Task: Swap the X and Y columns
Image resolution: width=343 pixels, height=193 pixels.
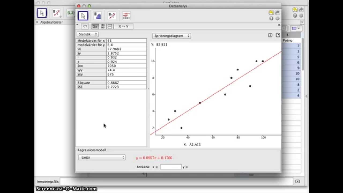Action: click(123, 26)
